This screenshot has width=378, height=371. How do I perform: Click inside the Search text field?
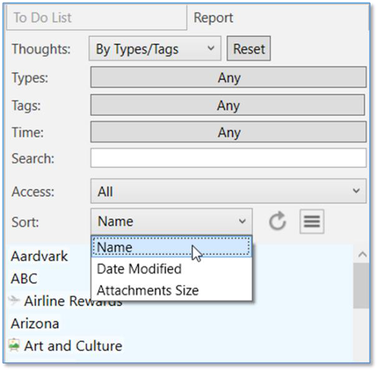[228, 158]
